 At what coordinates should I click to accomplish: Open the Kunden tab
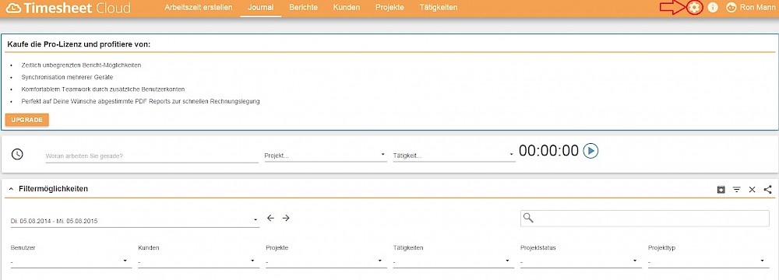(347, 8)
